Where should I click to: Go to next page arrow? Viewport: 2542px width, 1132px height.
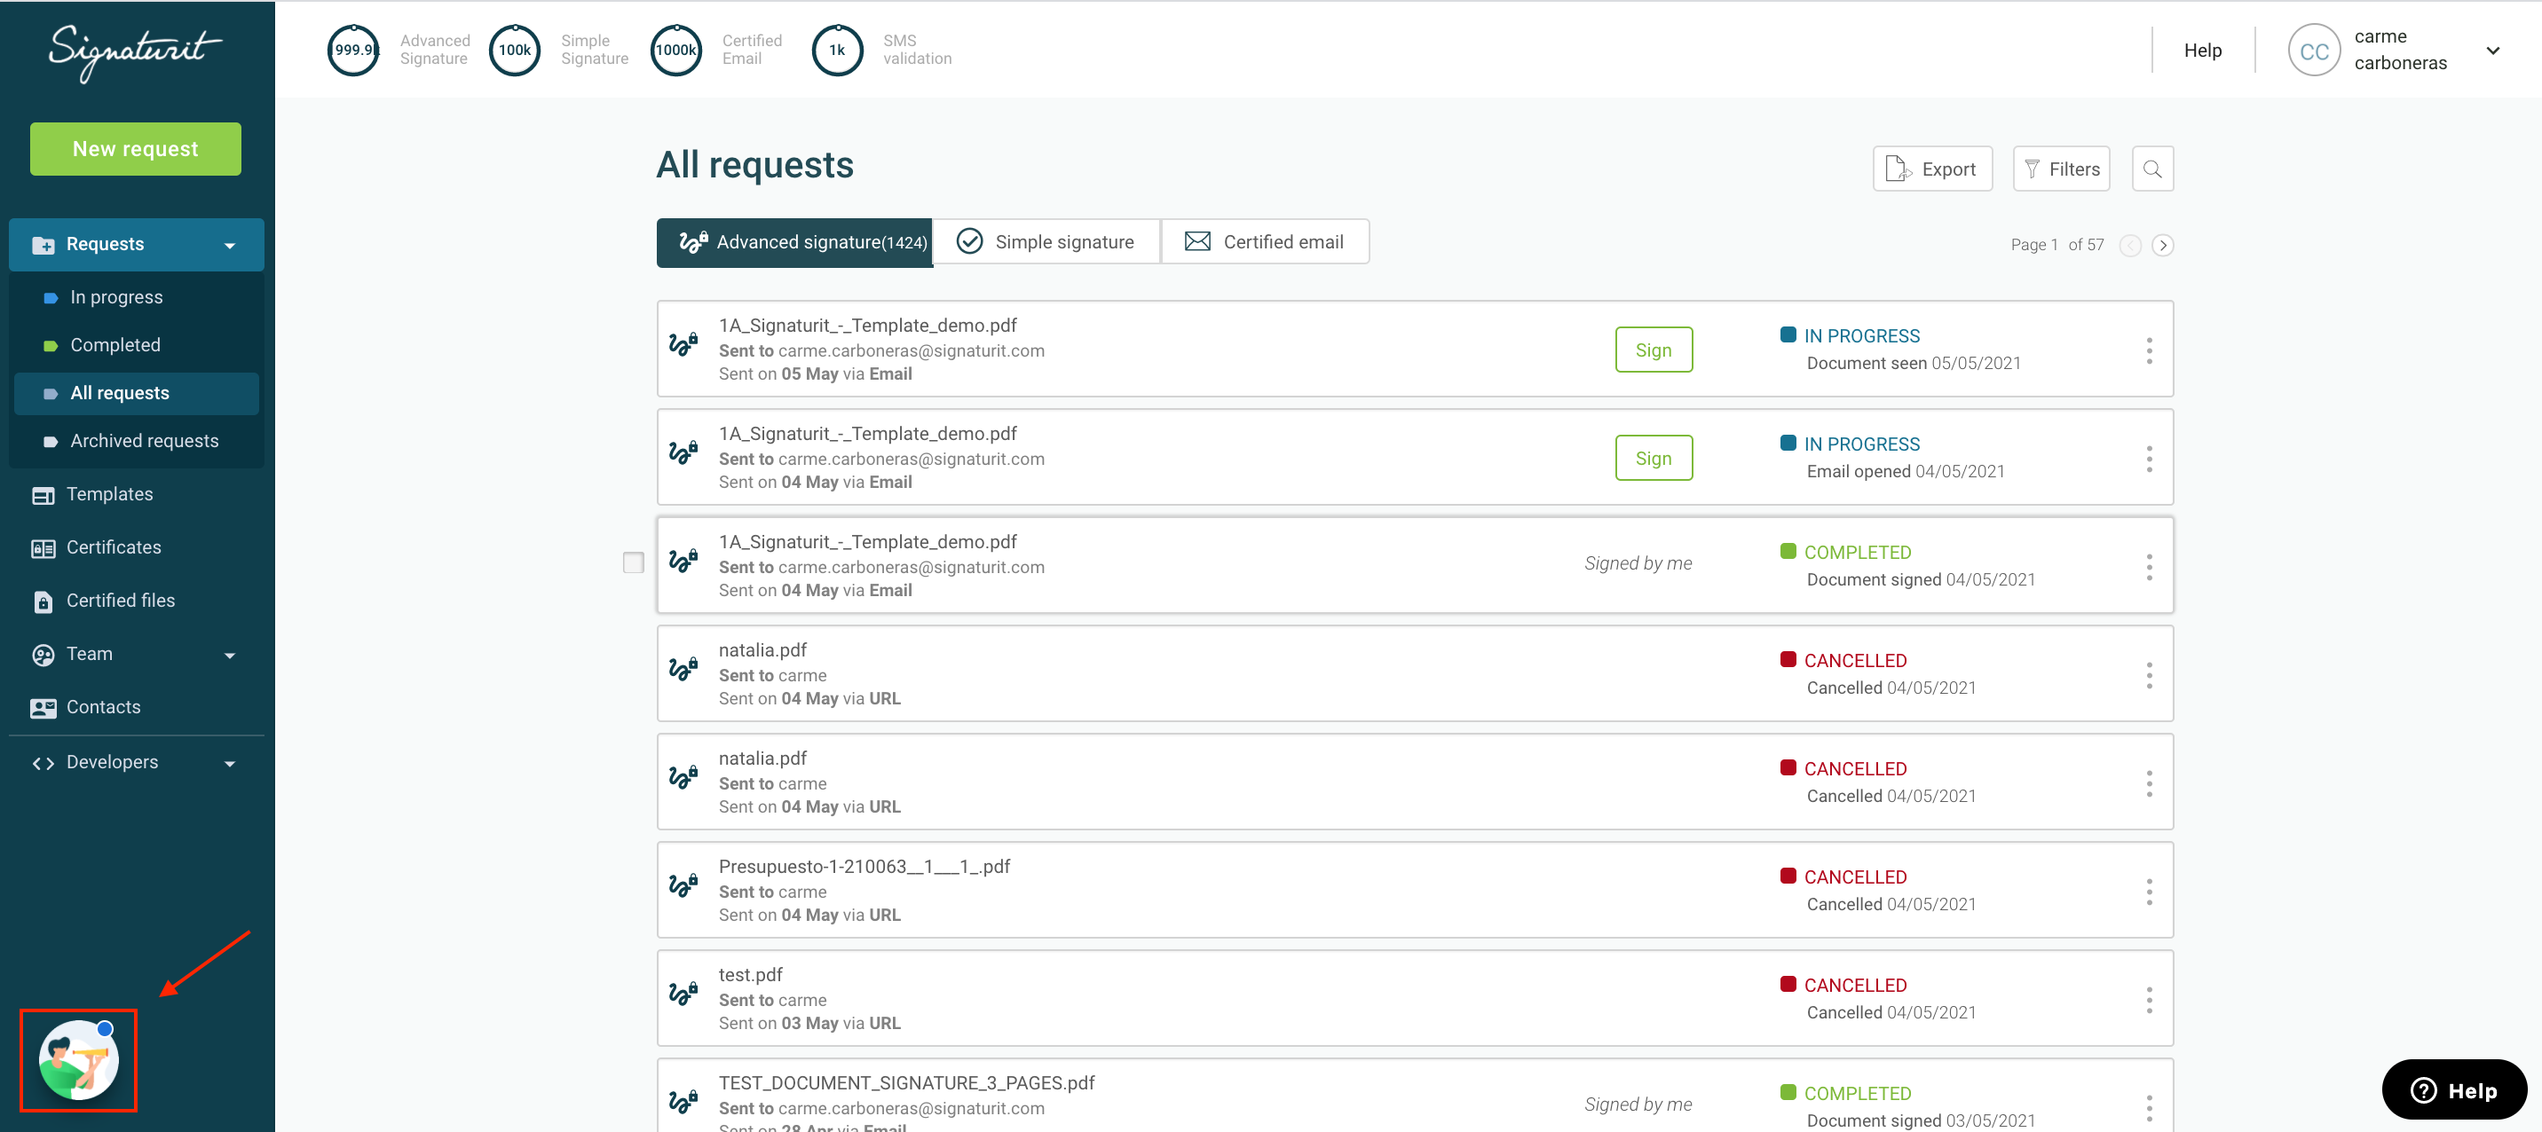[x=2162, y=246]
